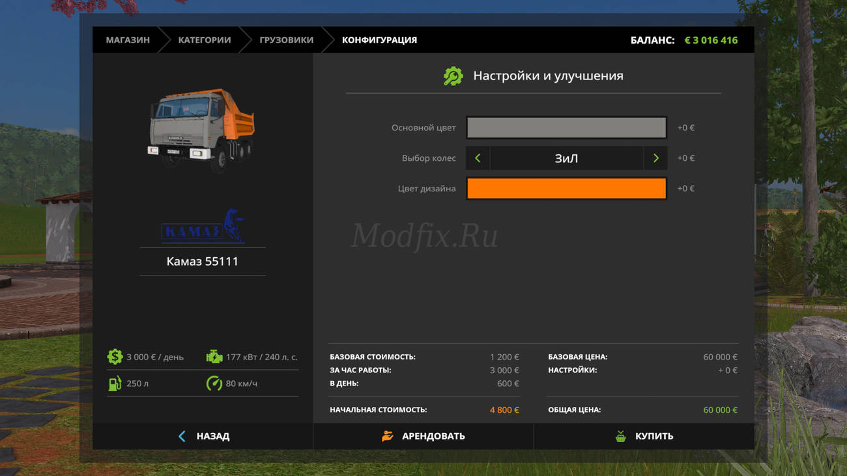Click the fuel tank pump icon

(x=115, y=383)
